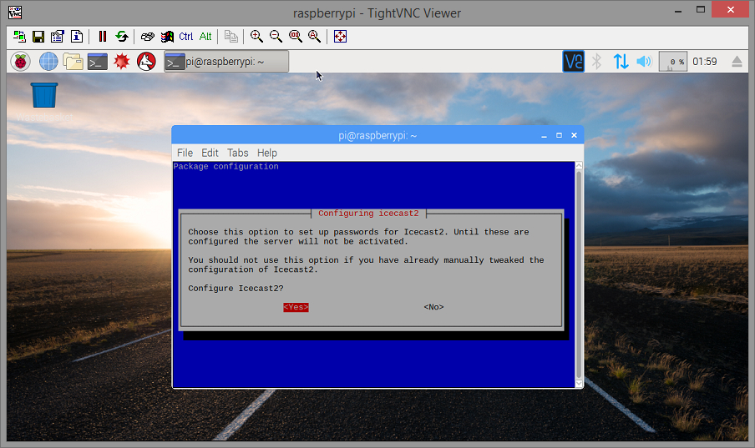Choose <Yes> to configure Icecast2
The height and width of the screenshot is (448, 755).
296,307
